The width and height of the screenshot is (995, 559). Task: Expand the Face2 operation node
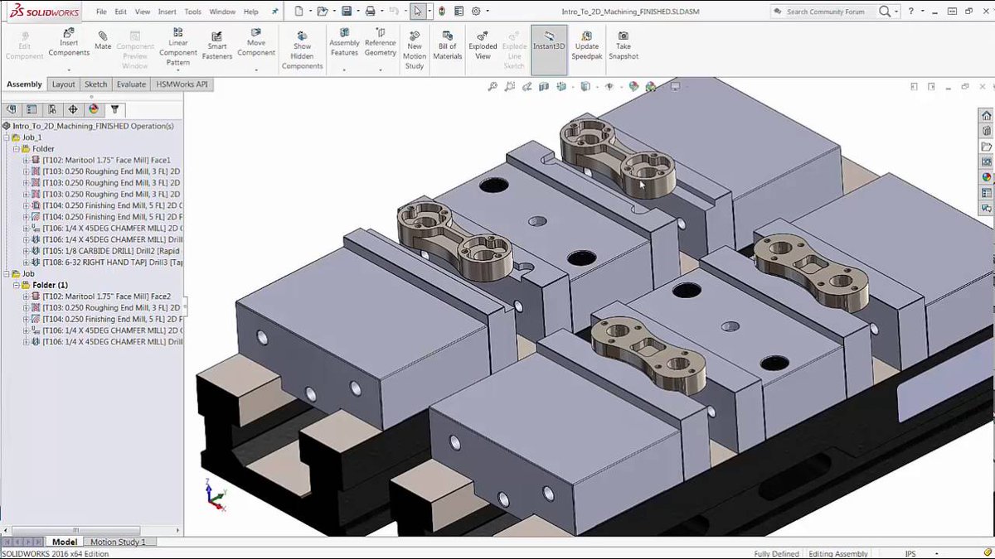coord(26,296)
